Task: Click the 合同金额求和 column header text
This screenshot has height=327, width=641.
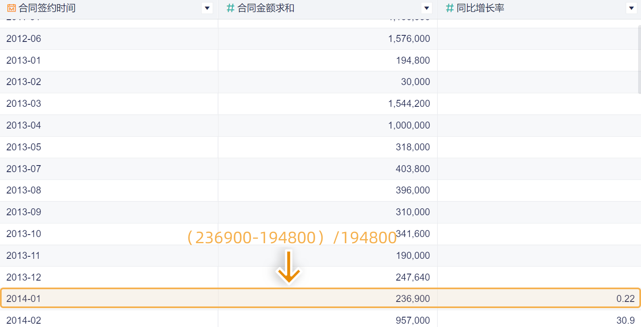Action: pyautogui.click(x=266, y=8)
